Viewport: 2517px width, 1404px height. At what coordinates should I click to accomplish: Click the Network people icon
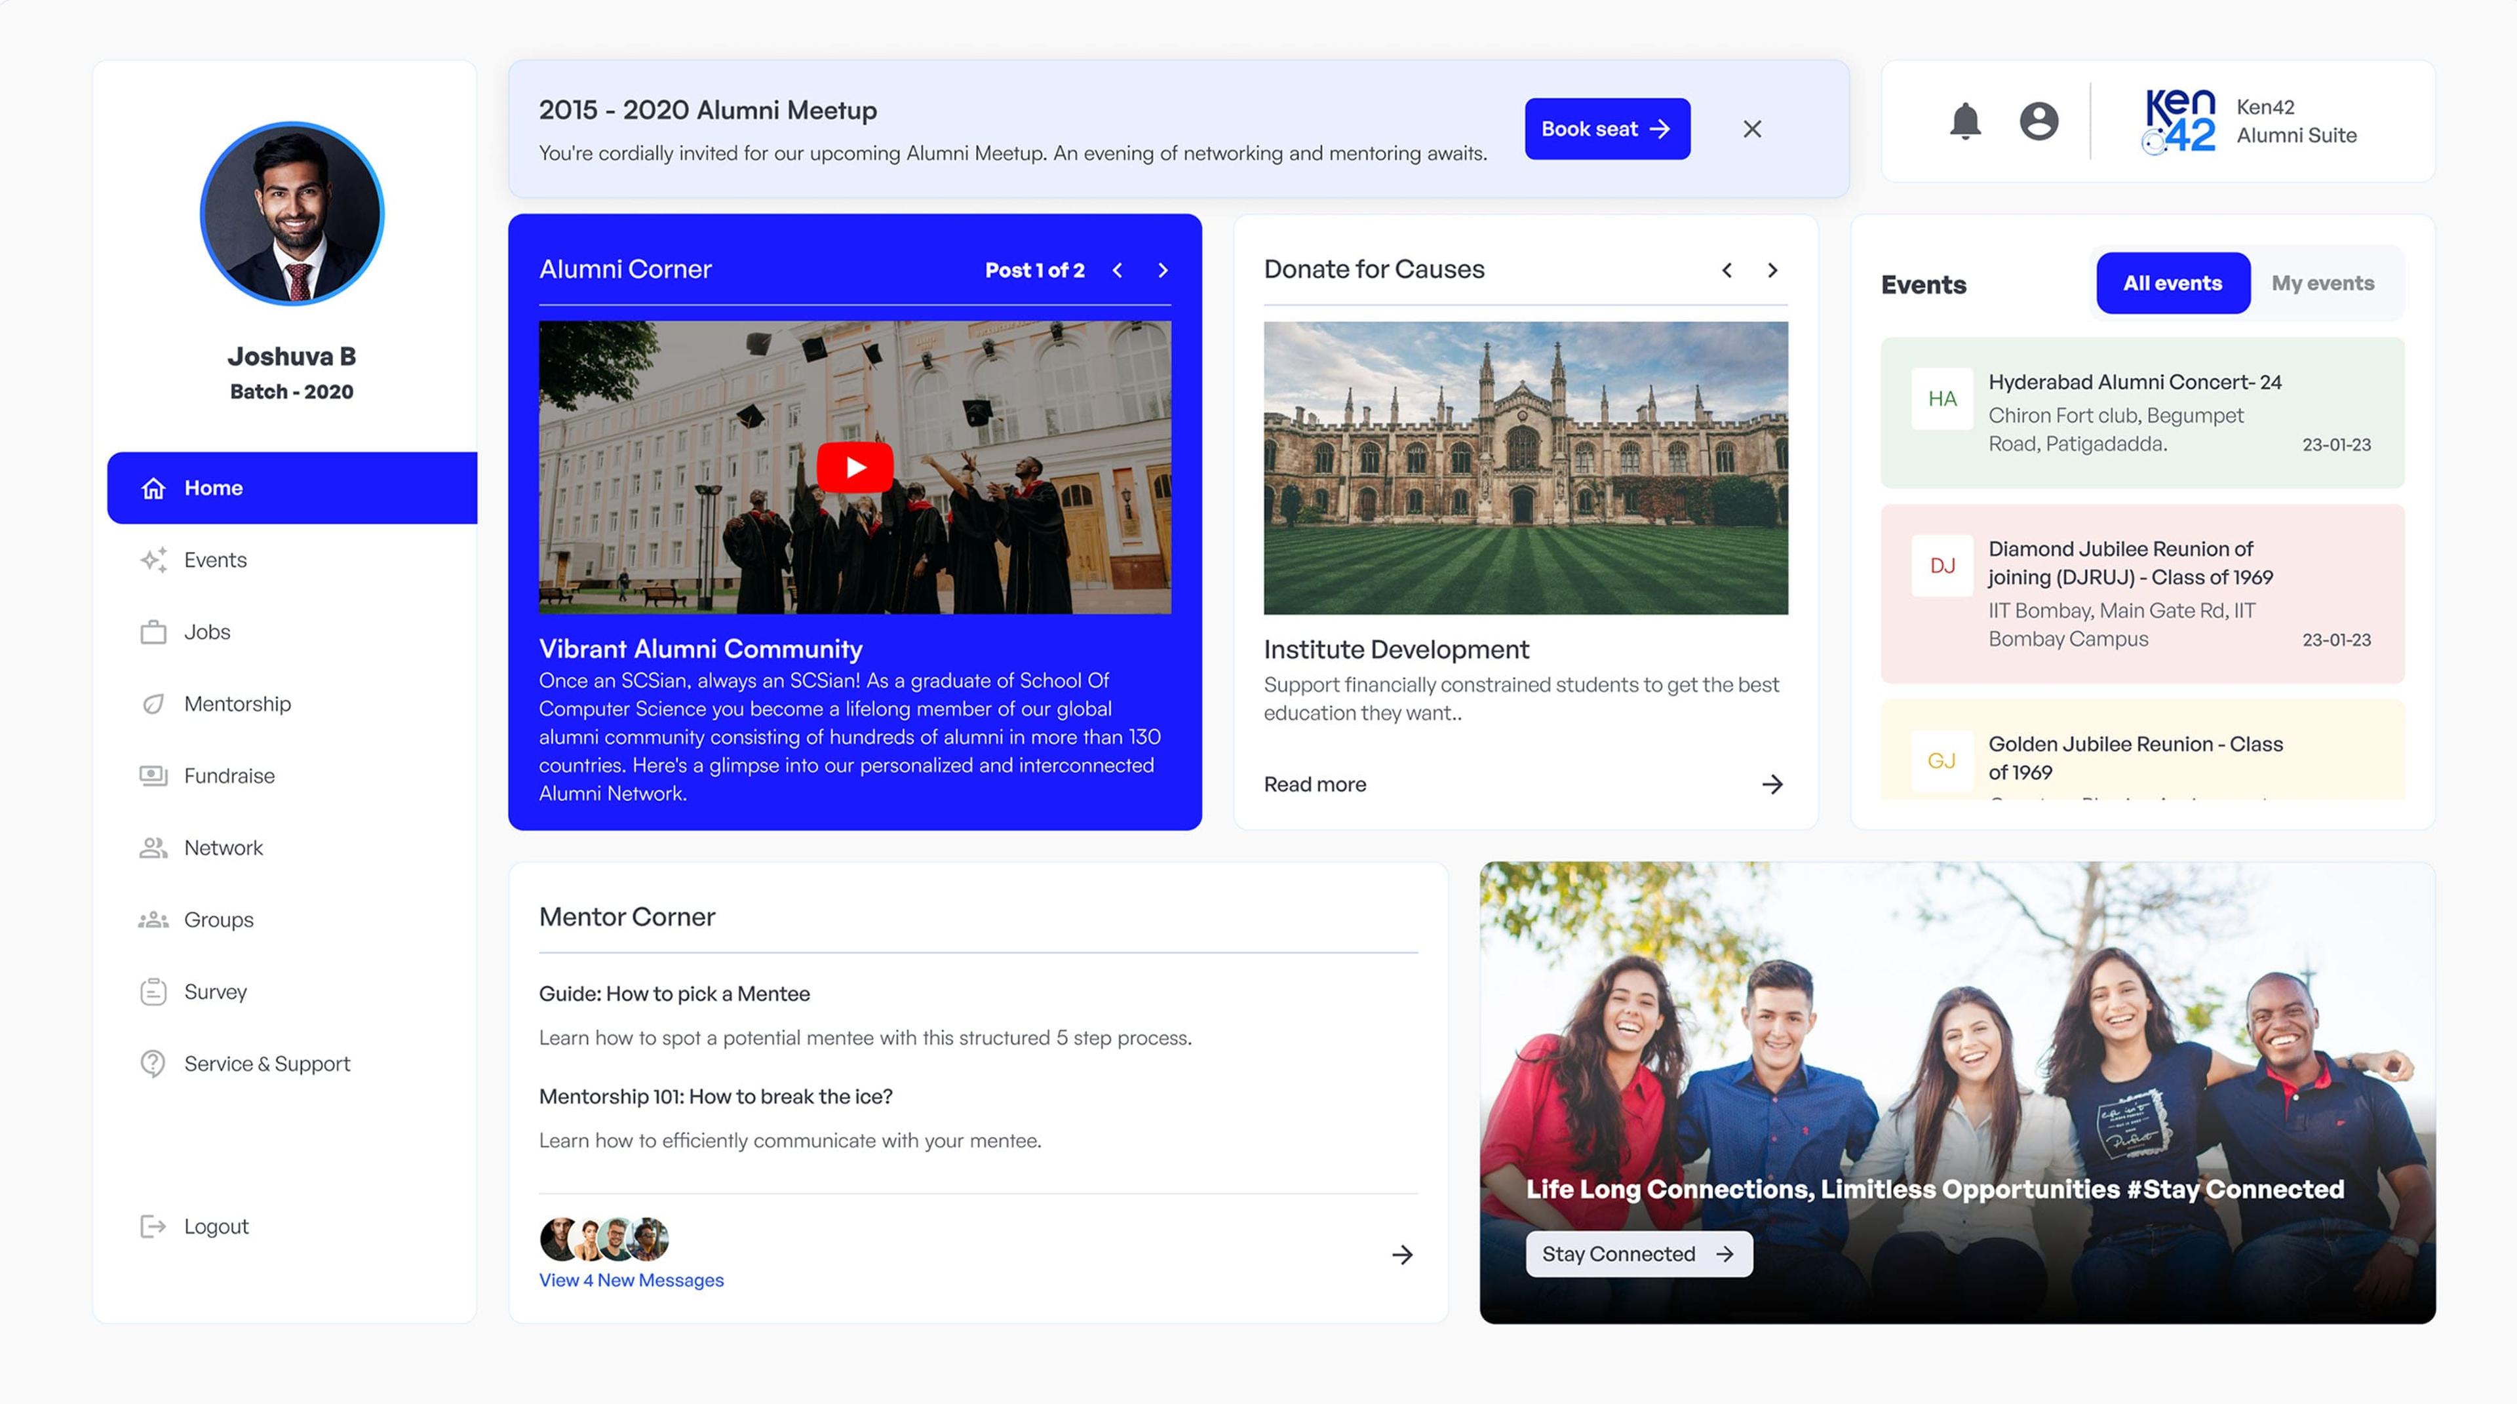153,848
